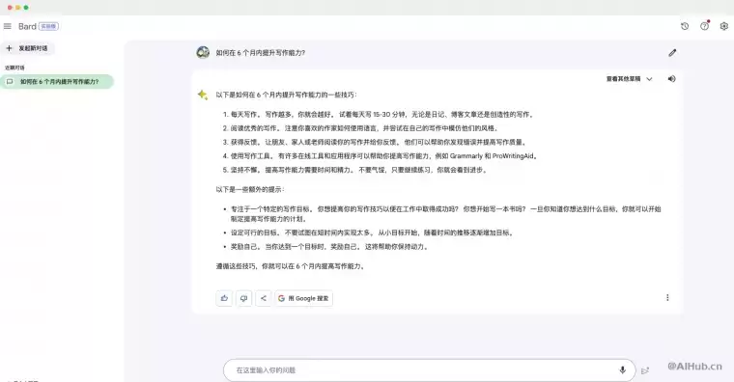
Task: Give thumbs up to the response
Action: click(224, 298)
